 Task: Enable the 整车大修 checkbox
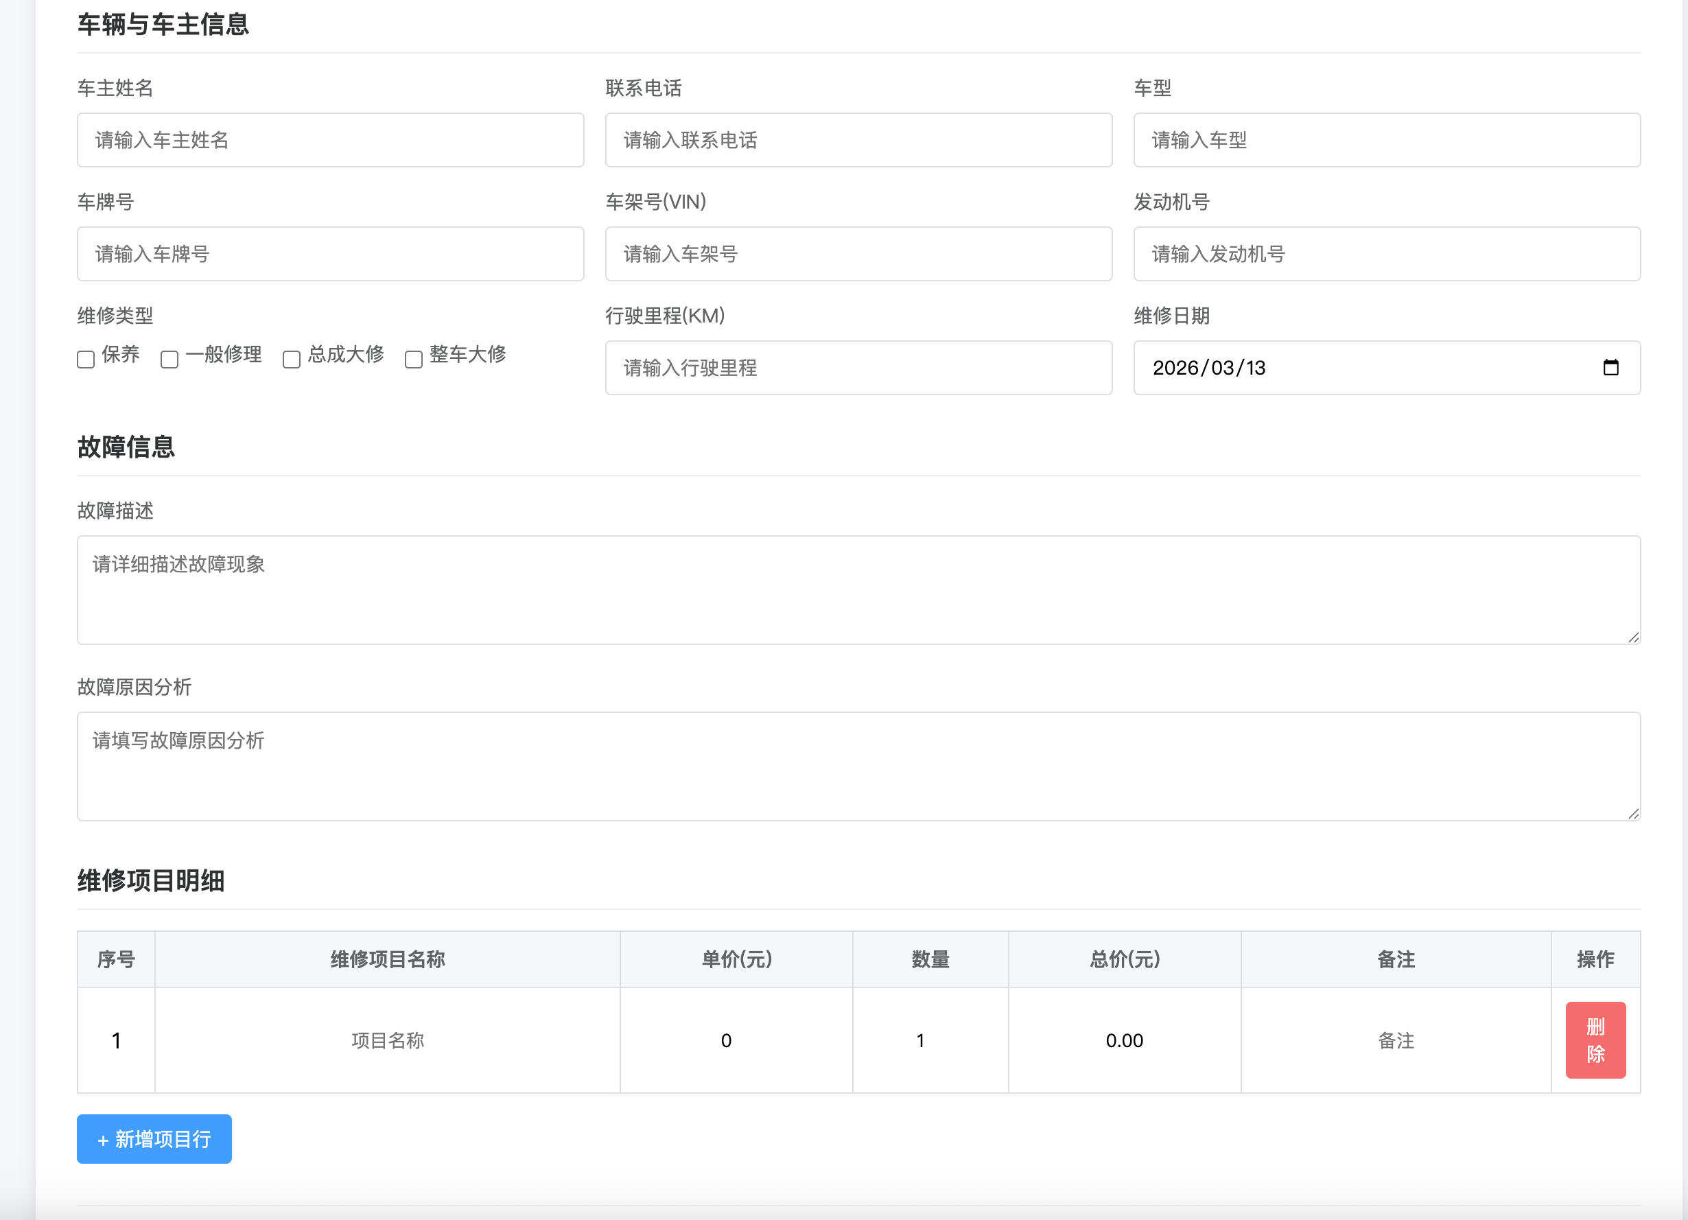[x=414, y=359]
